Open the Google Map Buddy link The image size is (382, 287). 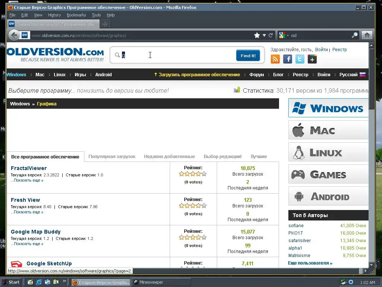pos(35,232)
